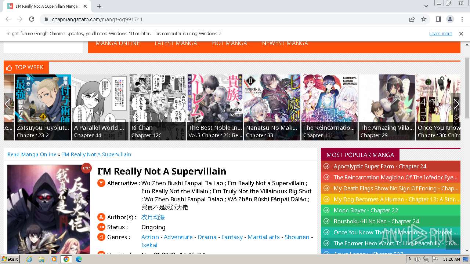
Task: Close the I'm Really Not A Supervillain tab
Action: tap(85, 6)
